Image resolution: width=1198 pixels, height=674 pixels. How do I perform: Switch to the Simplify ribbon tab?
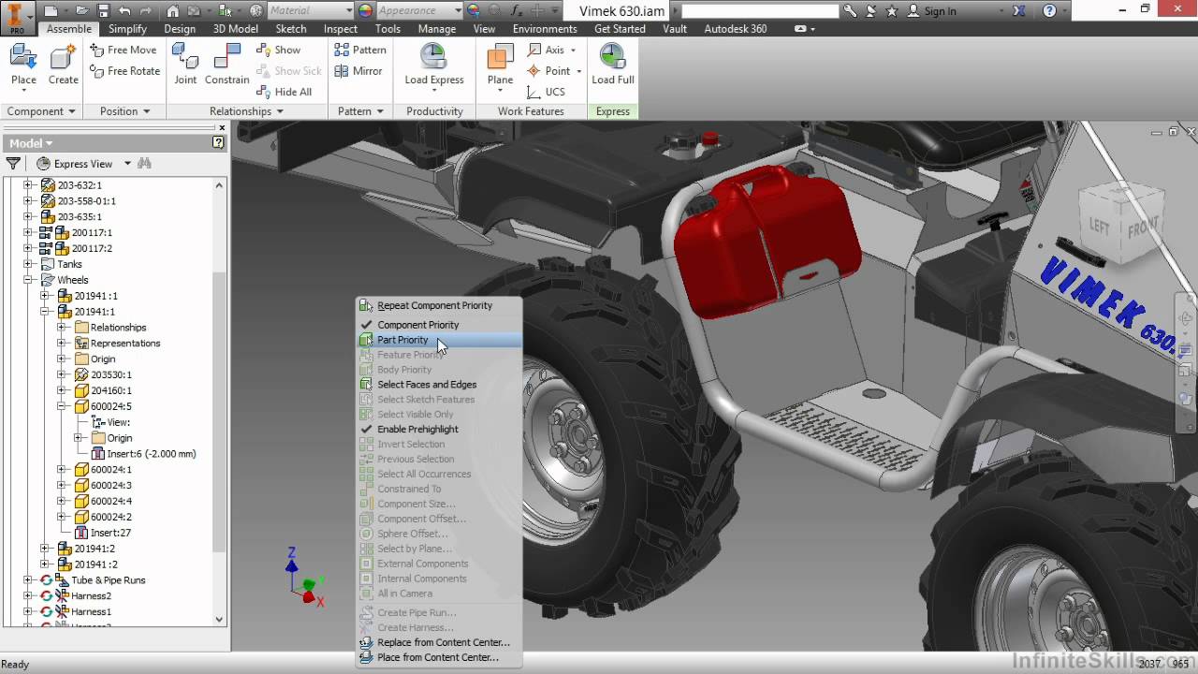click(x=127, y=29)
